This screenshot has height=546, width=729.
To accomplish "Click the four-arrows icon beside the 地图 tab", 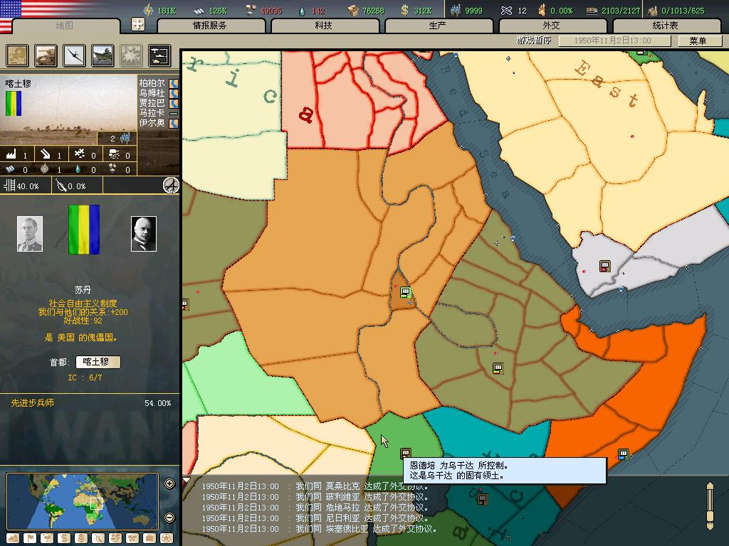I will pos(138,24).
